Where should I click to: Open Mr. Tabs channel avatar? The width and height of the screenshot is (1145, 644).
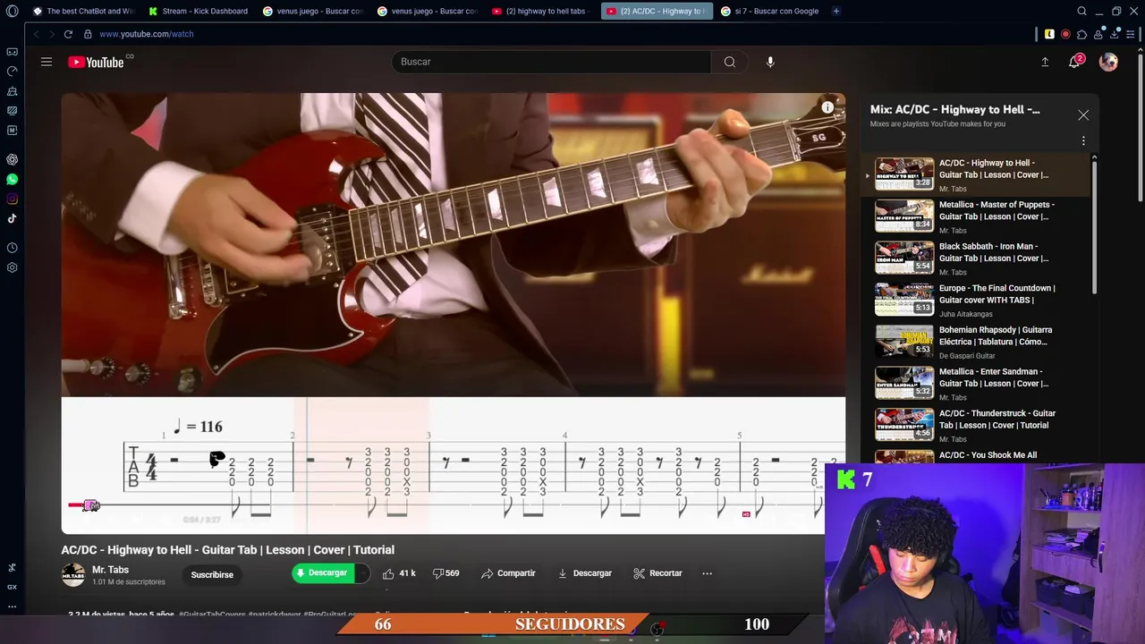(73, 574)
